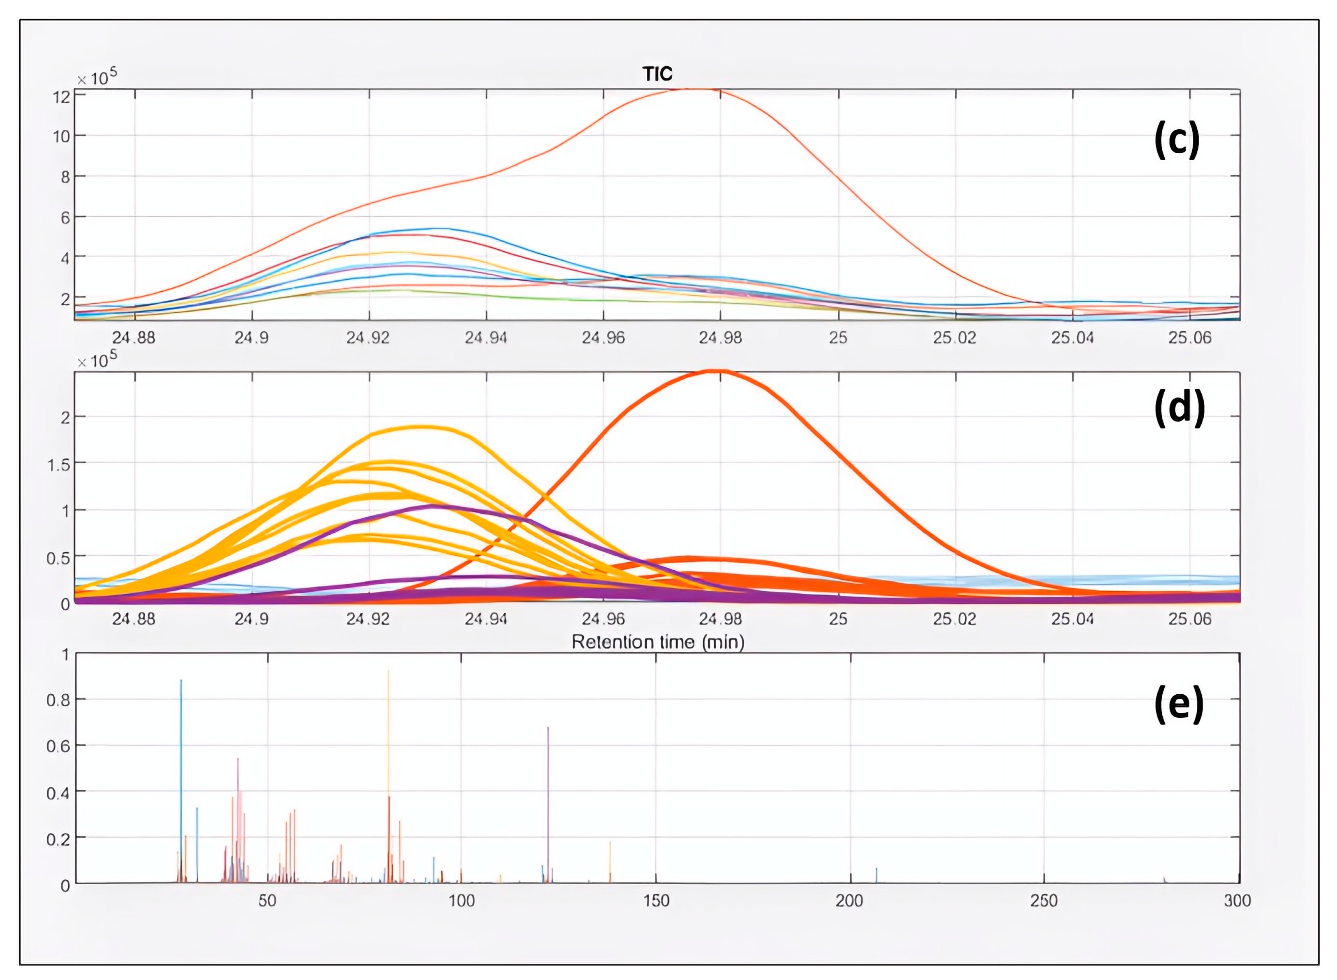The width and height of the screenshot is (1337, 980).
Task: Click the ×10^5 exponent label above panel c
Action: click(x=97, y=78)
